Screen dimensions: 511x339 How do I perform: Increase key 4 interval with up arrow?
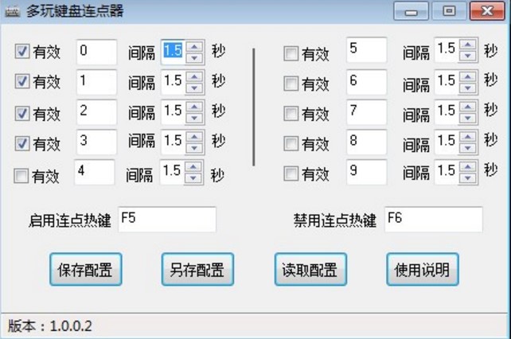pyautogui.click(x=193, y=167)
